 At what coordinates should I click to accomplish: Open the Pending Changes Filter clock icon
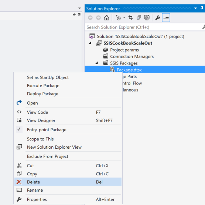[118, 17]
